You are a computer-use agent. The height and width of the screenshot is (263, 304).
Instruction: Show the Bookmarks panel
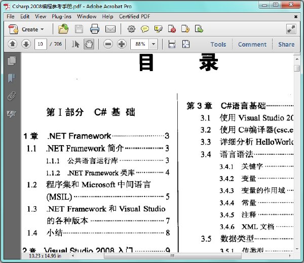(11, 78)
